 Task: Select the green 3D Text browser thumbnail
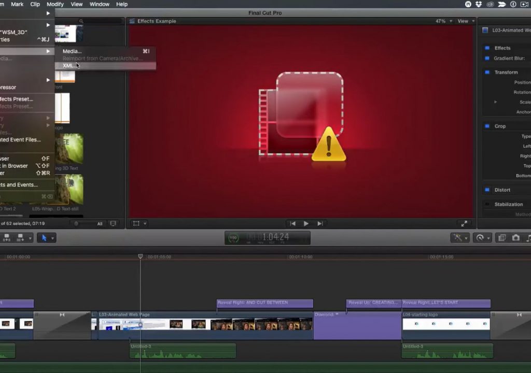(x=69, y=149)
